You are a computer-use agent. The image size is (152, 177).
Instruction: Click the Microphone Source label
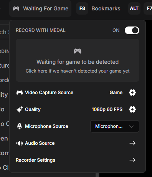[46, 126]
